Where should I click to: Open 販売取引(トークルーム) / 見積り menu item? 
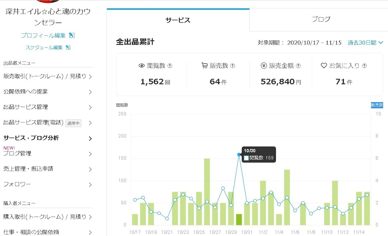point(45,76)
